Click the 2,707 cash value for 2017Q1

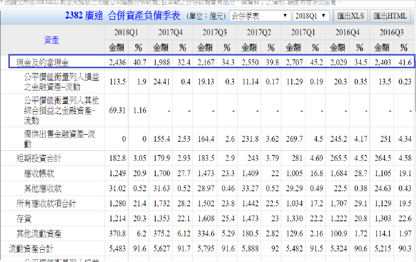point(294,62)
